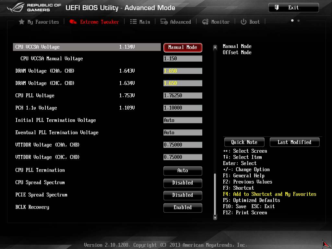Image resolution: width=332 pixels, height=249 pixels.
Task: Open the CPU PLL Termination Auto dropdown
Action: [x=183, y=171]
